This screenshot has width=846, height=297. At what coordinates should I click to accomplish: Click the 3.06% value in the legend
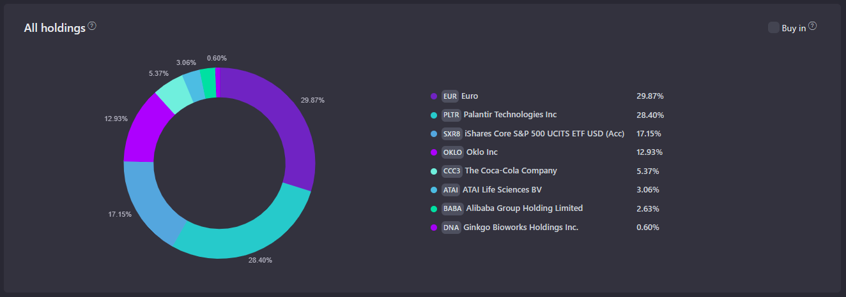647,190
